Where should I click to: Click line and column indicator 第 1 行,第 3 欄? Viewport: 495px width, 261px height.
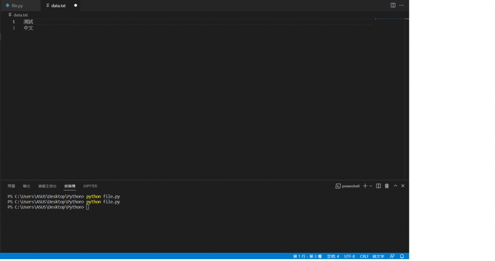click(307, 256)
